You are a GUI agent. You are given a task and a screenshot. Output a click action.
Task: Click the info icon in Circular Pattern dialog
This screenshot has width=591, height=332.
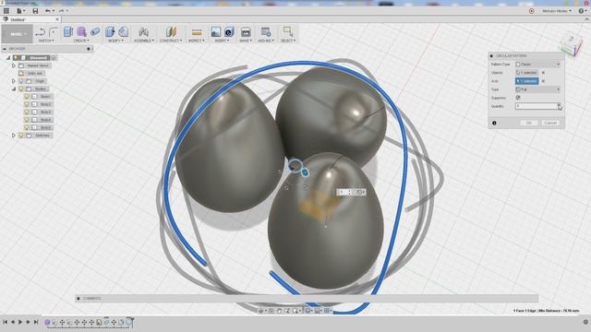point(494,123)
